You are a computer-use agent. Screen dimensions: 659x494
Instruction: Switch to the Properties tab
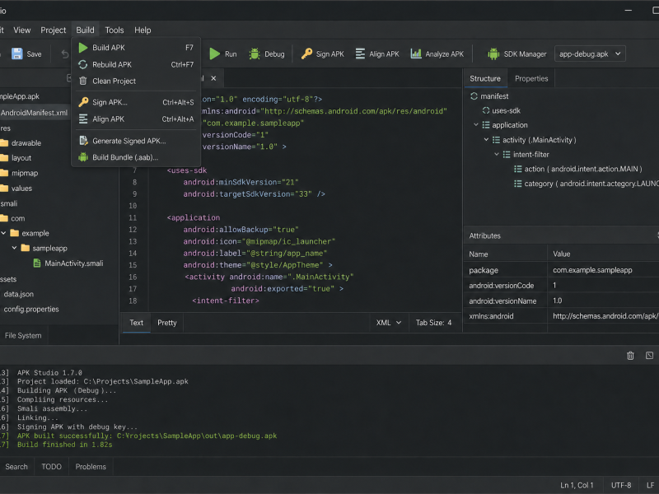[531, 78]
